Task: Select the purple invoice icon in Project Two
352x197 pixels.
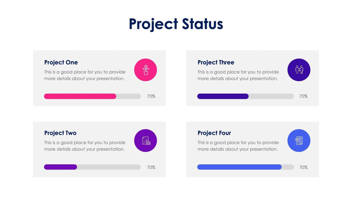Action: coord(145,141)
